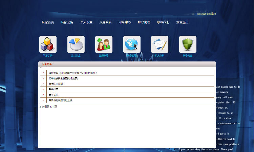The width and height of the screenshot is (254, 152).
Task: Click the two-people 注册帐号 icon
Action: (x=104, y=44)
